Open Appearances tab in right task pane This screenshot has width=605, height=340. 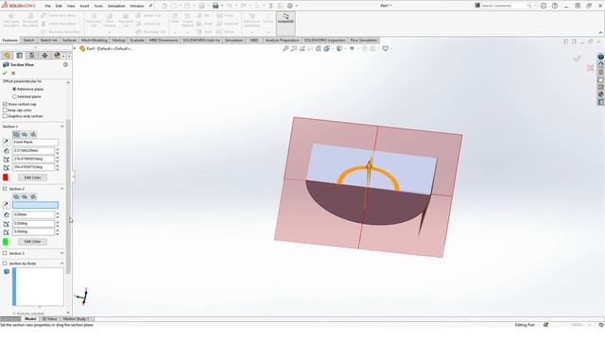601,94
